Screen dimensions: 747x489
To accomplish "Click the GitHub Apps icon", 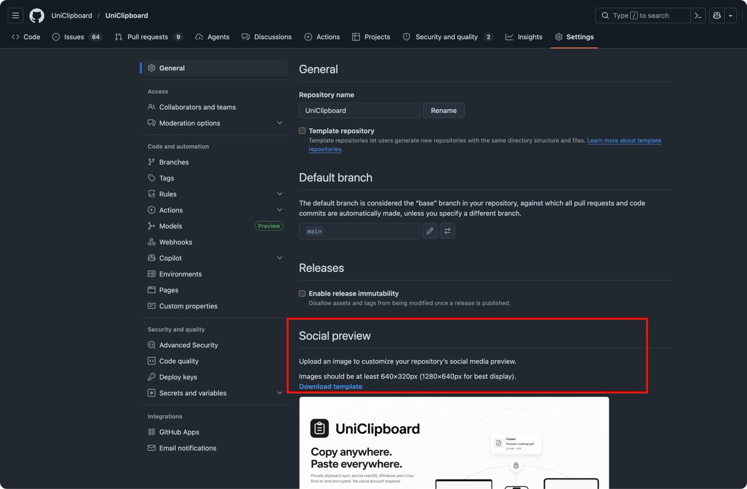I will [x=151, y=432].
